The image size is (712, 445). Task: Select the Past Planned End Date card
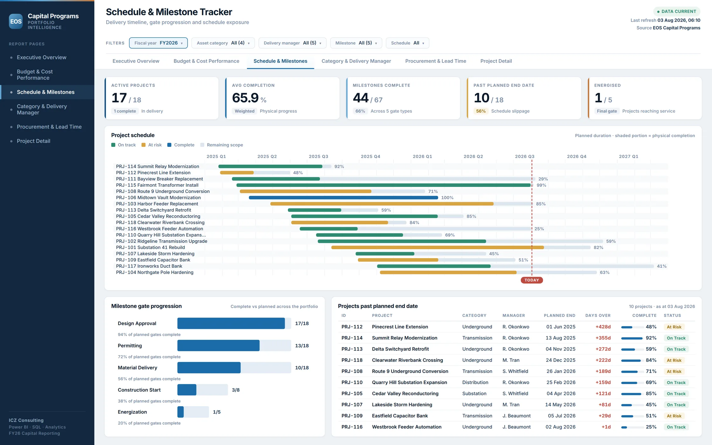(524, 98)
